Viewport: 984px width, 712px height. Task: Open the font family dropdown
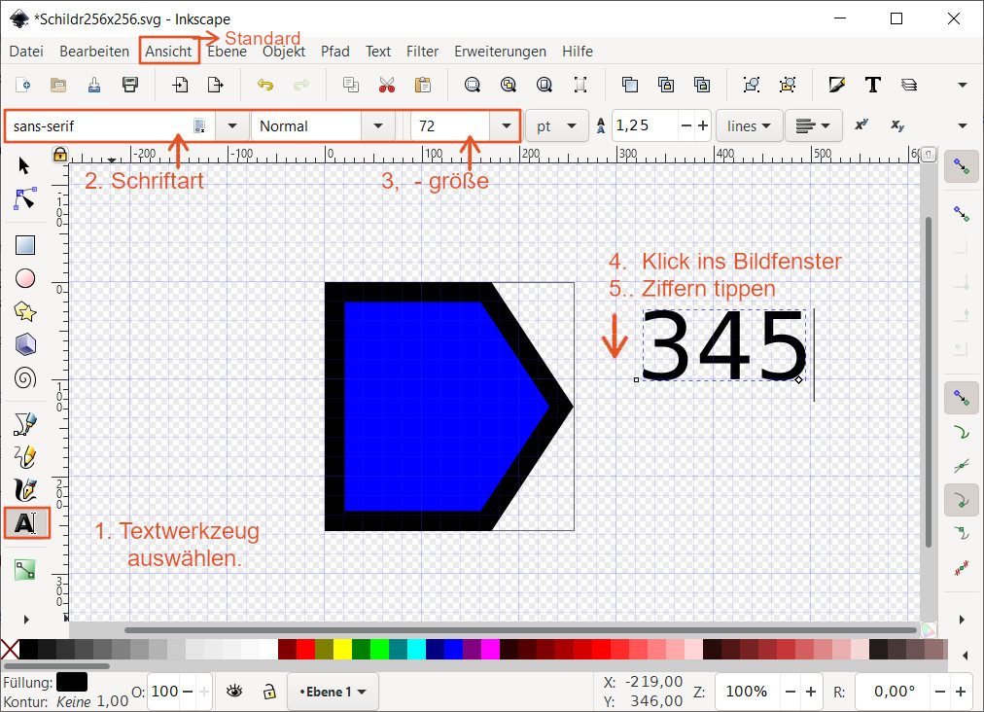[231, 125]
